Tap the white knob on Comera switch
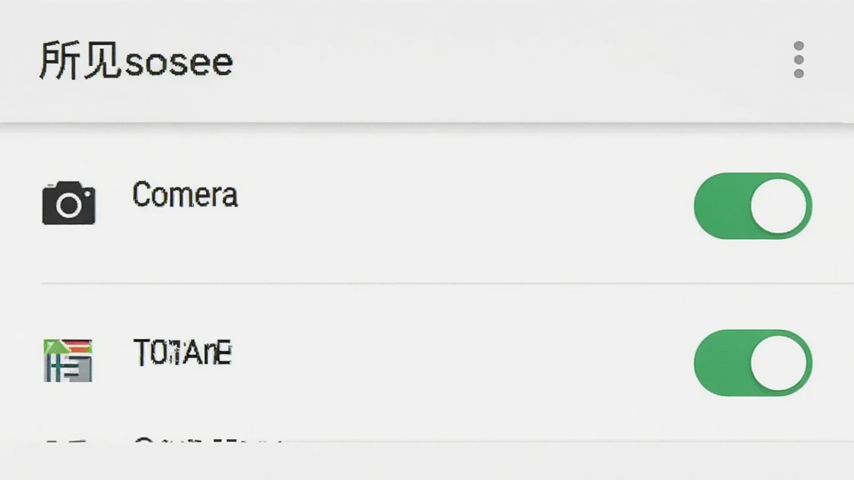The height and width of the screenshot is (480, 854). click(779, 207)
